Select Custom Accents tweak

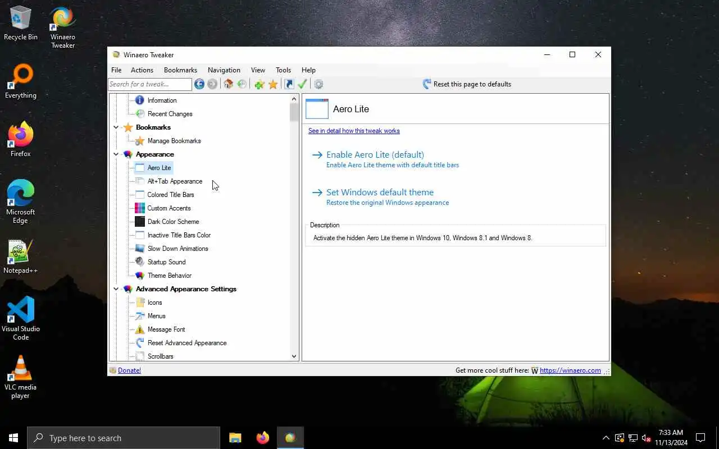[169, 208]
